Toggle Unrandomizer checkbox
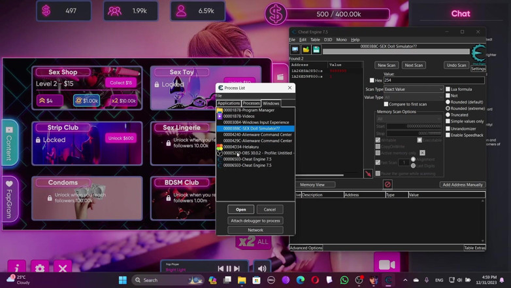The height and width of the screenshot is (288, 511). click(448, 129)
